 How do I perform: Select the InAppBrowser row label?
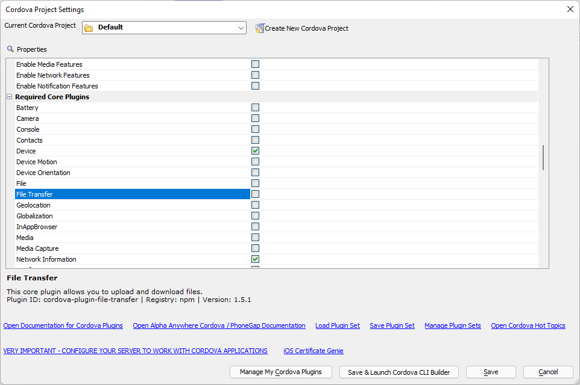37,227
